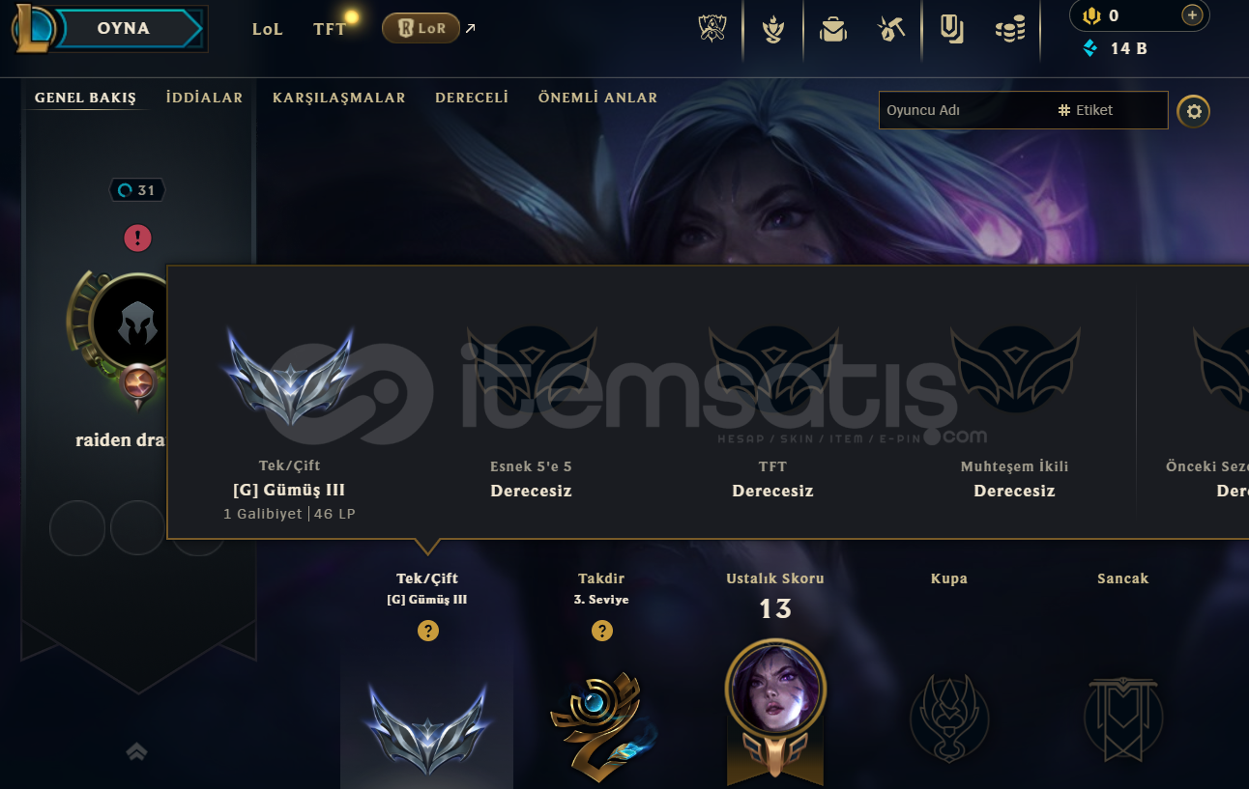Click the OYNA play button
Image resolution: width=1249 pixels, height=789 pixels.
[x=124, y=28]
